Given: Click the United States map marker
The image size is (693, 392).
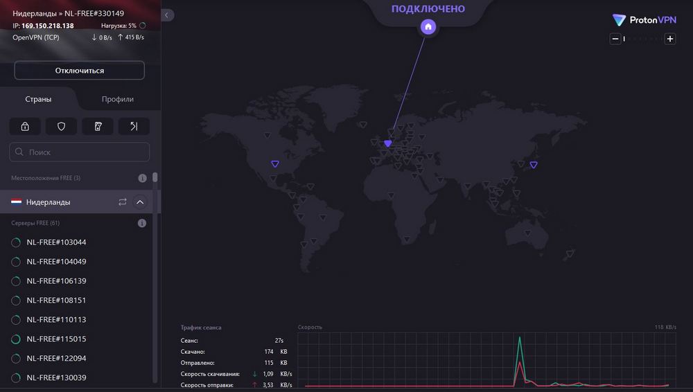Looking at the screenshot, I should coord(275,164).
